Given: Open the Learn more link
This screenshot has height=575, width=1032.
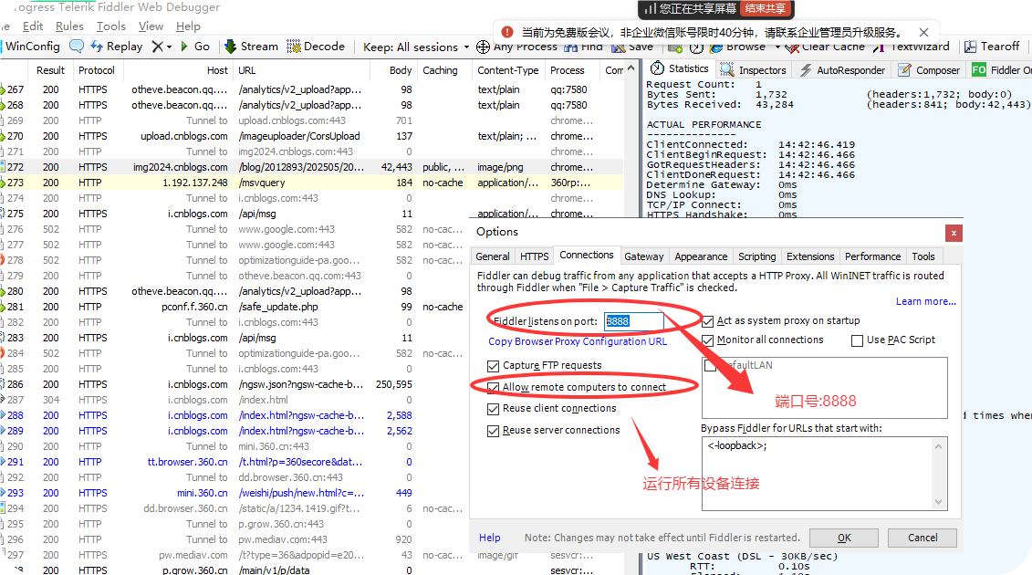Looking at the screenshot, I should coord(926,302).
